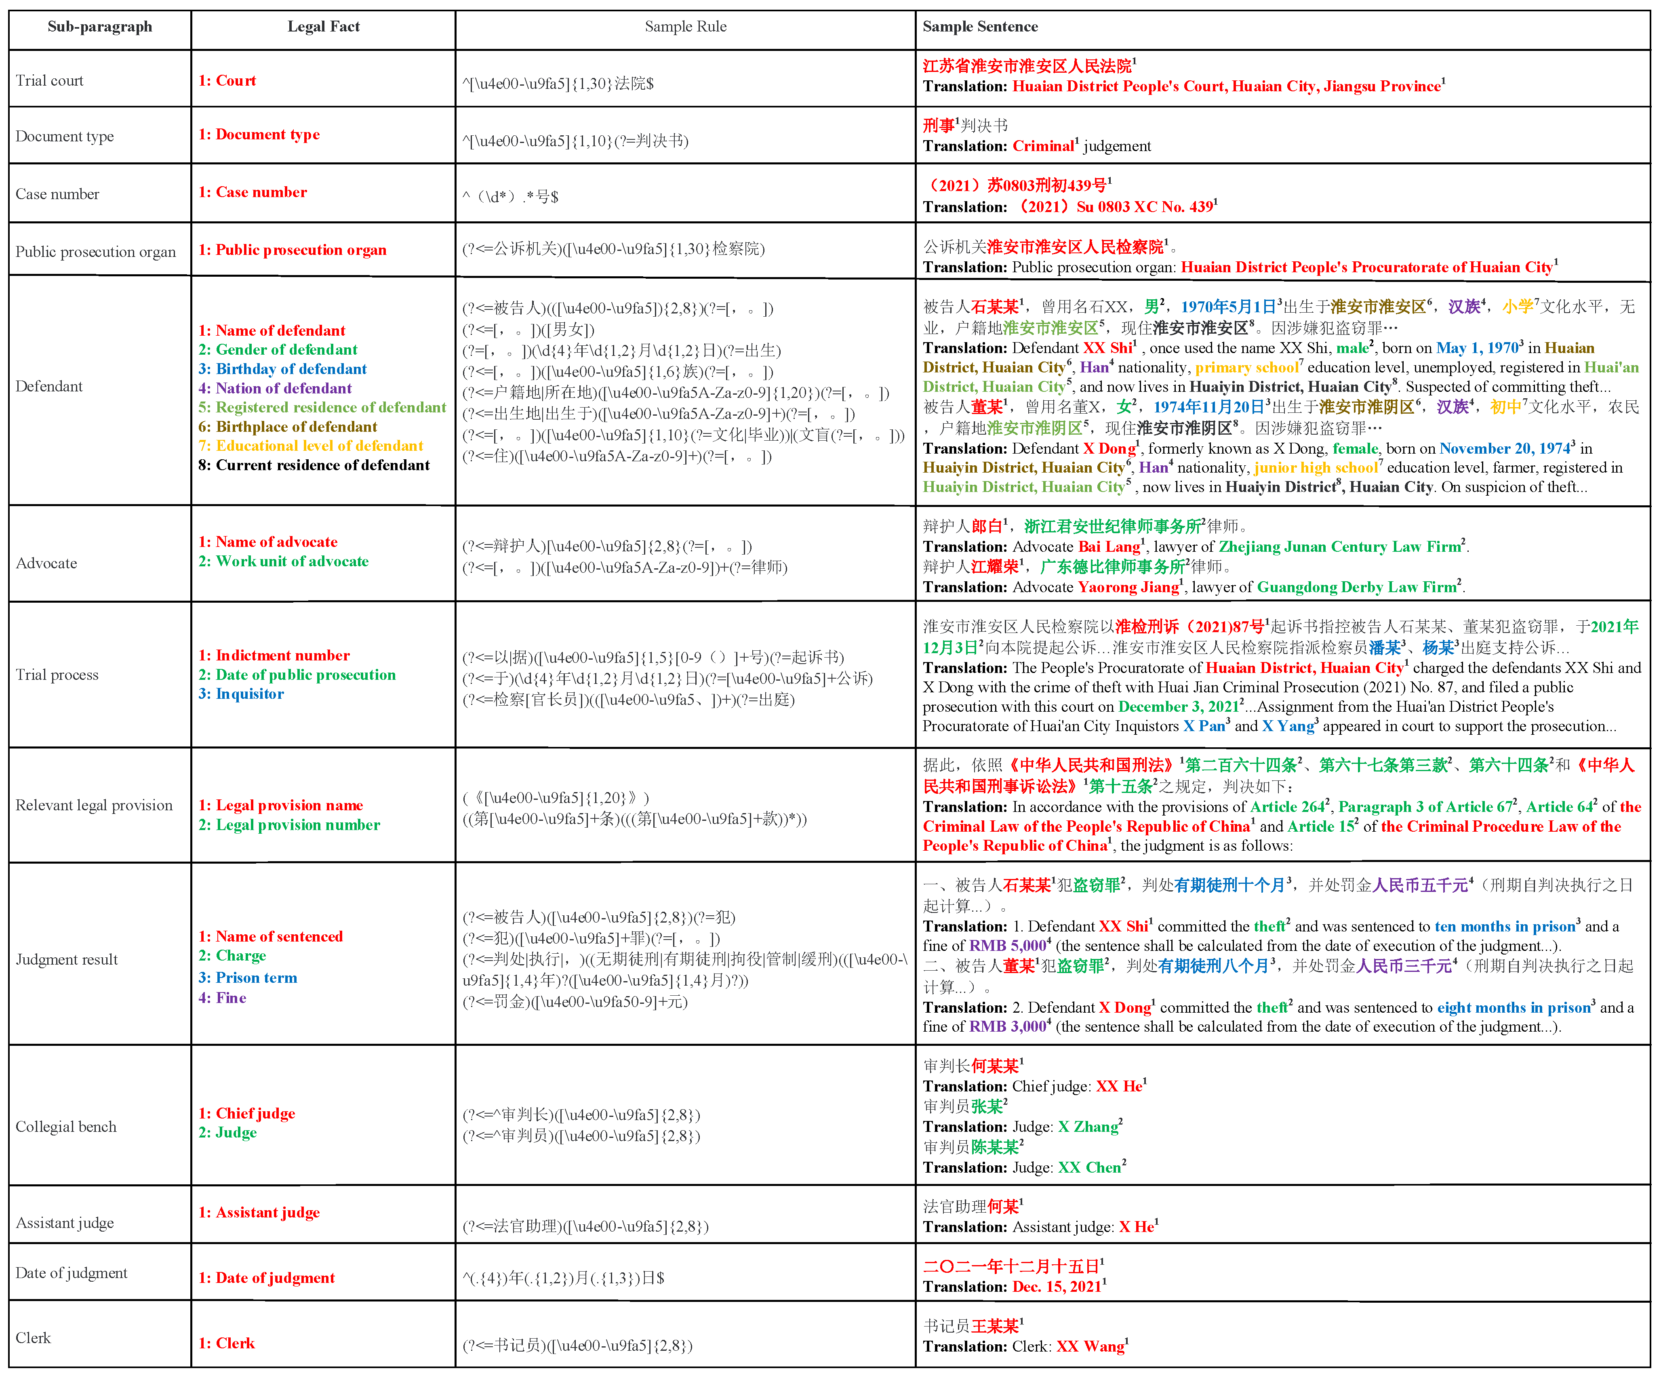Click the purple '4: Fine' label
This screenshot has width=1661, height=1375.
pos(222,999)
